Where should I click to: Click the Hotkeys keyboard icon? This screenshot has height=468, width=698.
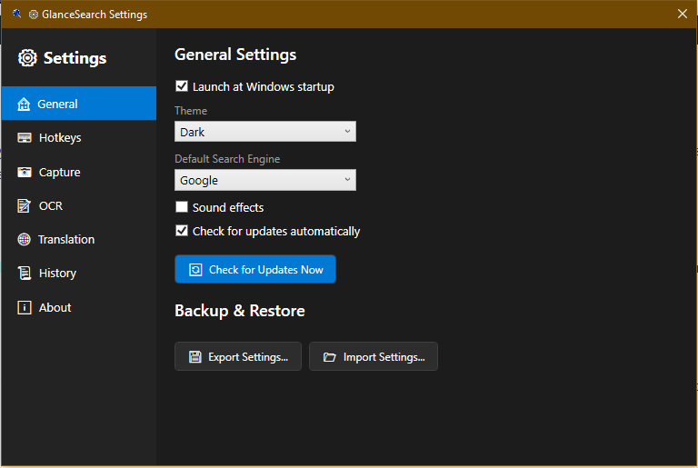click(x=24, y=137)
